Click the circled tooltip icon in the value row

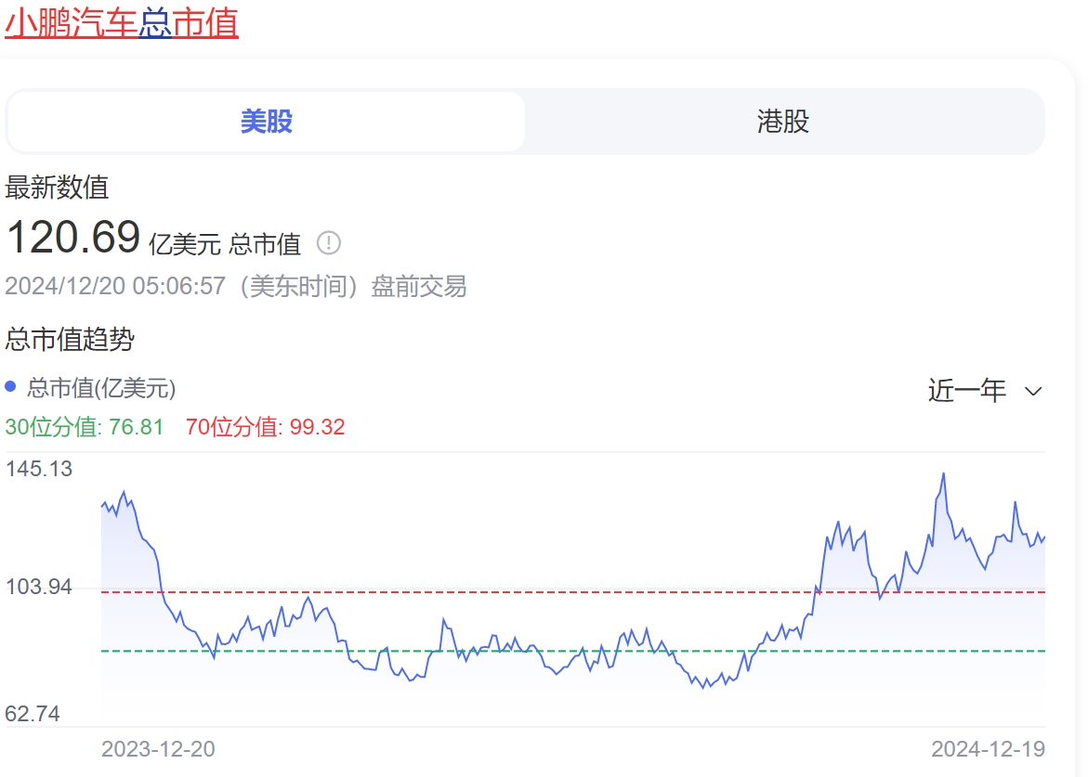(x=327, y=242)
